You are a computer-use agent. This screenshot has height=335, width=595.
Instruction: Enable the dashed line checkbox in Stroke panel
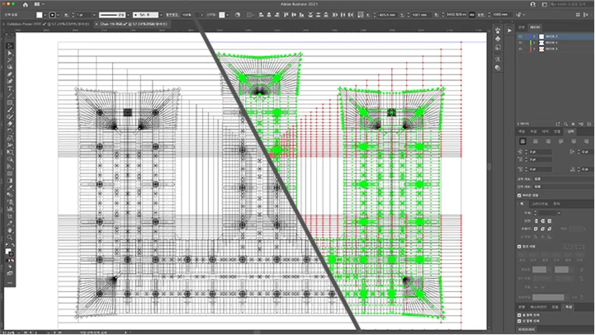click(519, 246)
